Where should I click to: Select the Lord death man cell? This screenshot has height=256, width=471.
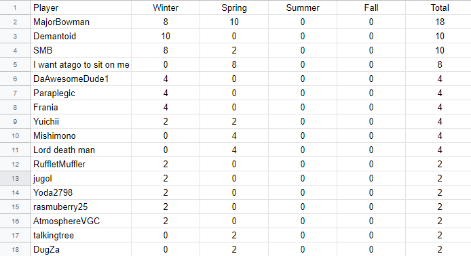point(81,150)
